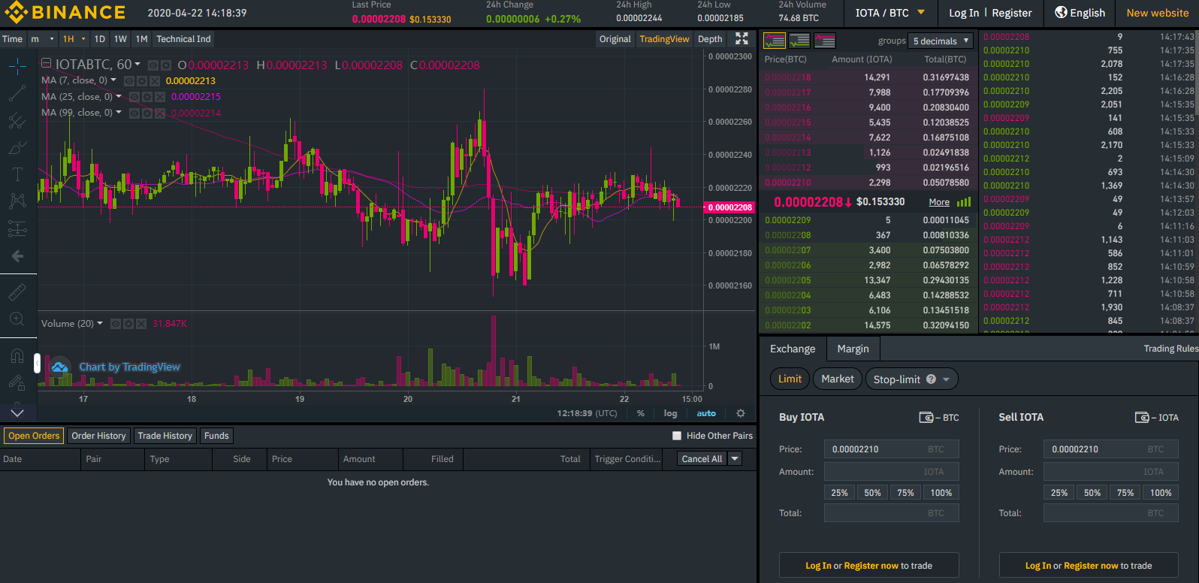Select the Market order type
This screenshot has width=1199, height=583.
click(838, 379)
